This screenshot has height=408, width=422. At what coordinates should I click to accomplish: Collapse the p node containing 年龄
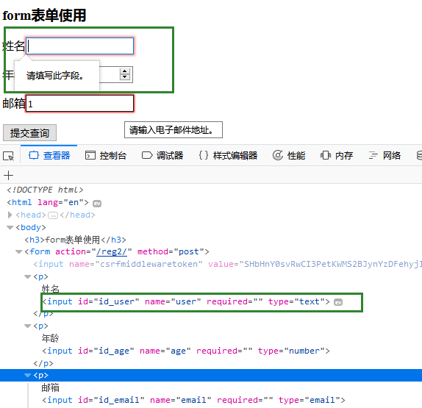(28, 326)
